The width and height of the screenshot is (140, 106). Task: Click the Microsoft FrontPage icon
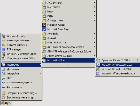coord(44,29)
